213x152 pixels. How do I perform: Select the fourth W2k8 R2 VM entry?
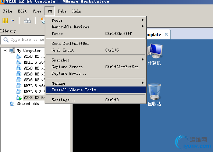34,80
